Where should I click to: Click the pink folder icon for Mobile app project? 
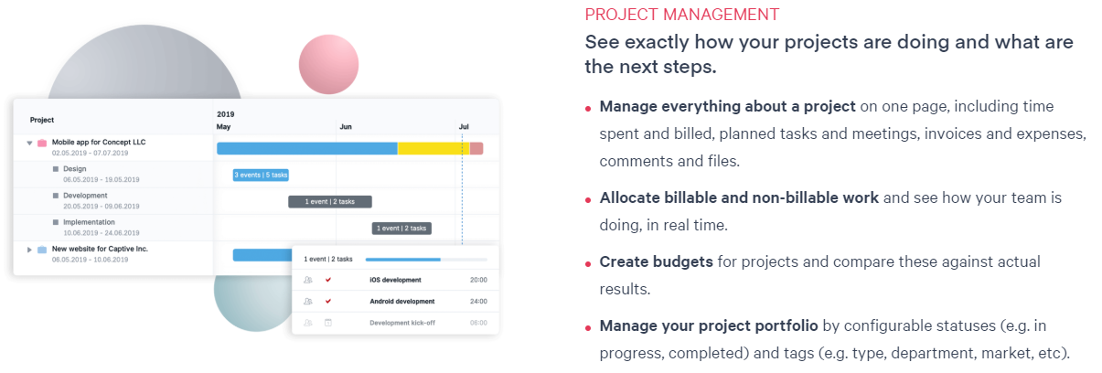(x=42, y=144)
